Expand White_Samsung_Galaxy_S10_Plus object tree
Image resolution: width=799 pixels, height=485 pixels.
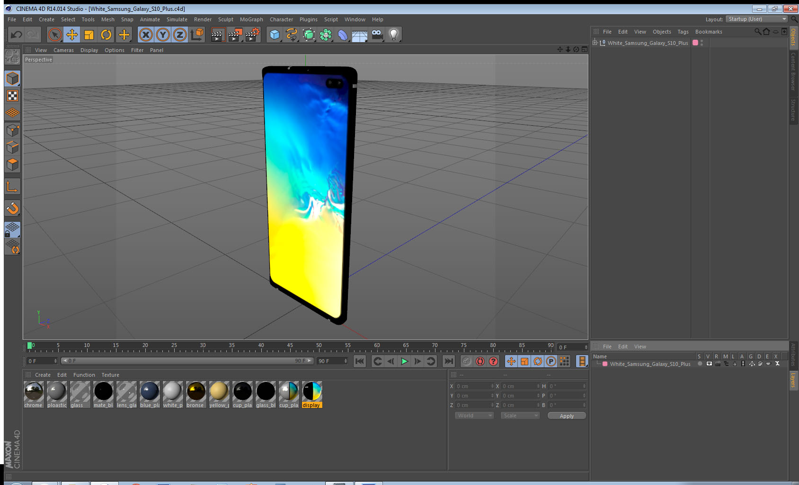click(x=595, y=43)
